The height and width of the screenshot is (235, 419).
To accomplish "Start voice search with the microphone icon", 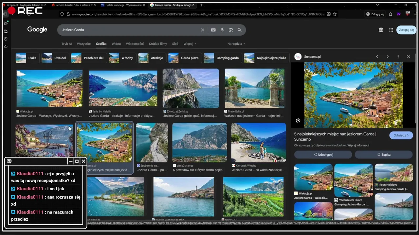I will point(222,30).
